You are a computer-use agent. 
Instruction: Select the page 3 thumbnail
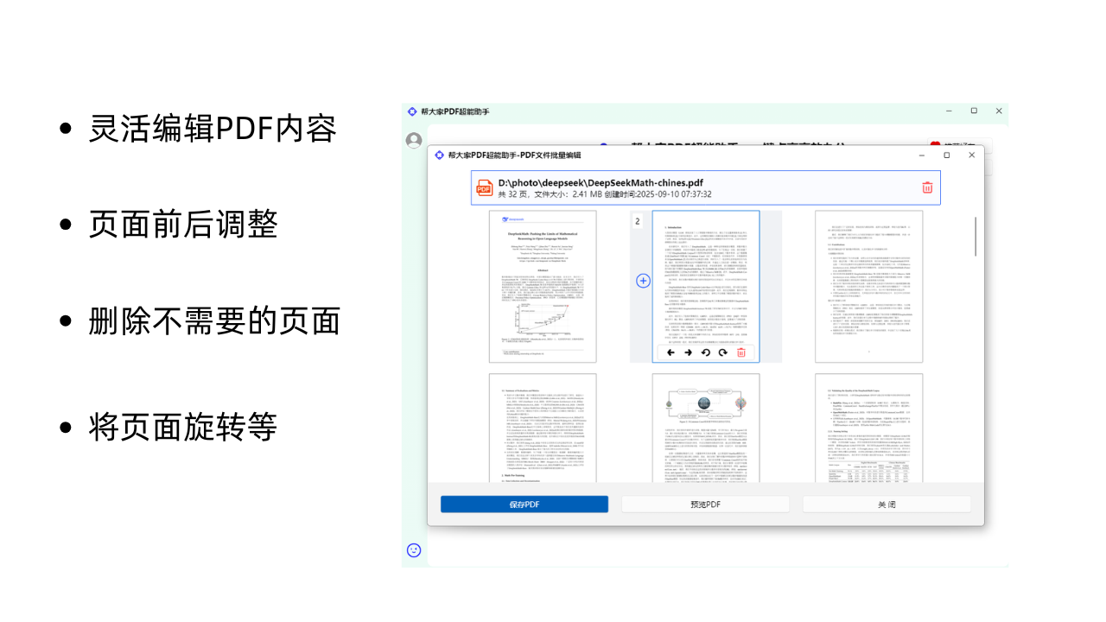pos(869,287)
